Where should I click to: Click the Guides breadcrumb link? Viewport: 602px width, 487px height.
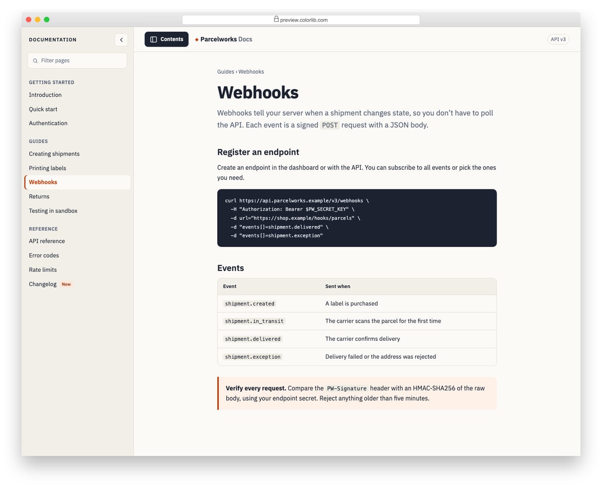pyautogui.click(x=226, y=72)
